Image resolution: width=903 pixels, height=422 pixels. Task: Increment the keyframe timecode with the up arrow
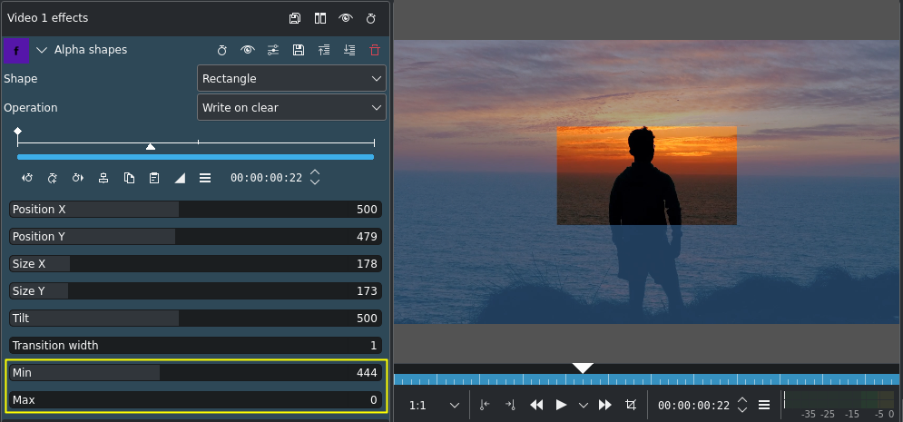314,172
